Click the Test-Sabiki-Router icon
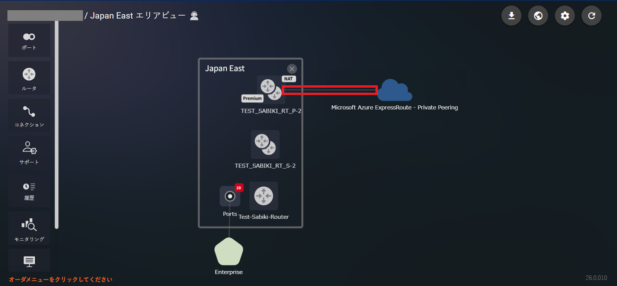Image resolution: width=617 pixels, height=286 pixels. [264, 196]
